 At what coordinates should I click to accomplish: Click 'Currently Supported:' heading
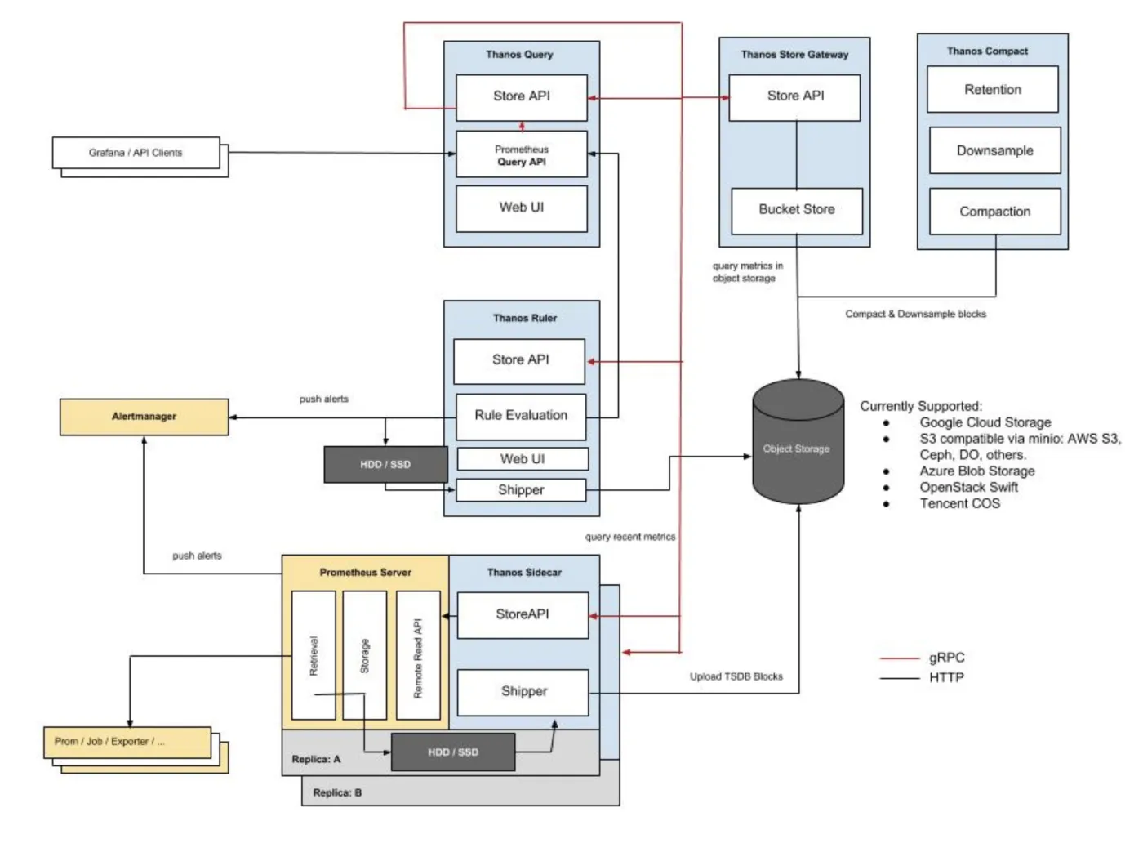[921, 407]
